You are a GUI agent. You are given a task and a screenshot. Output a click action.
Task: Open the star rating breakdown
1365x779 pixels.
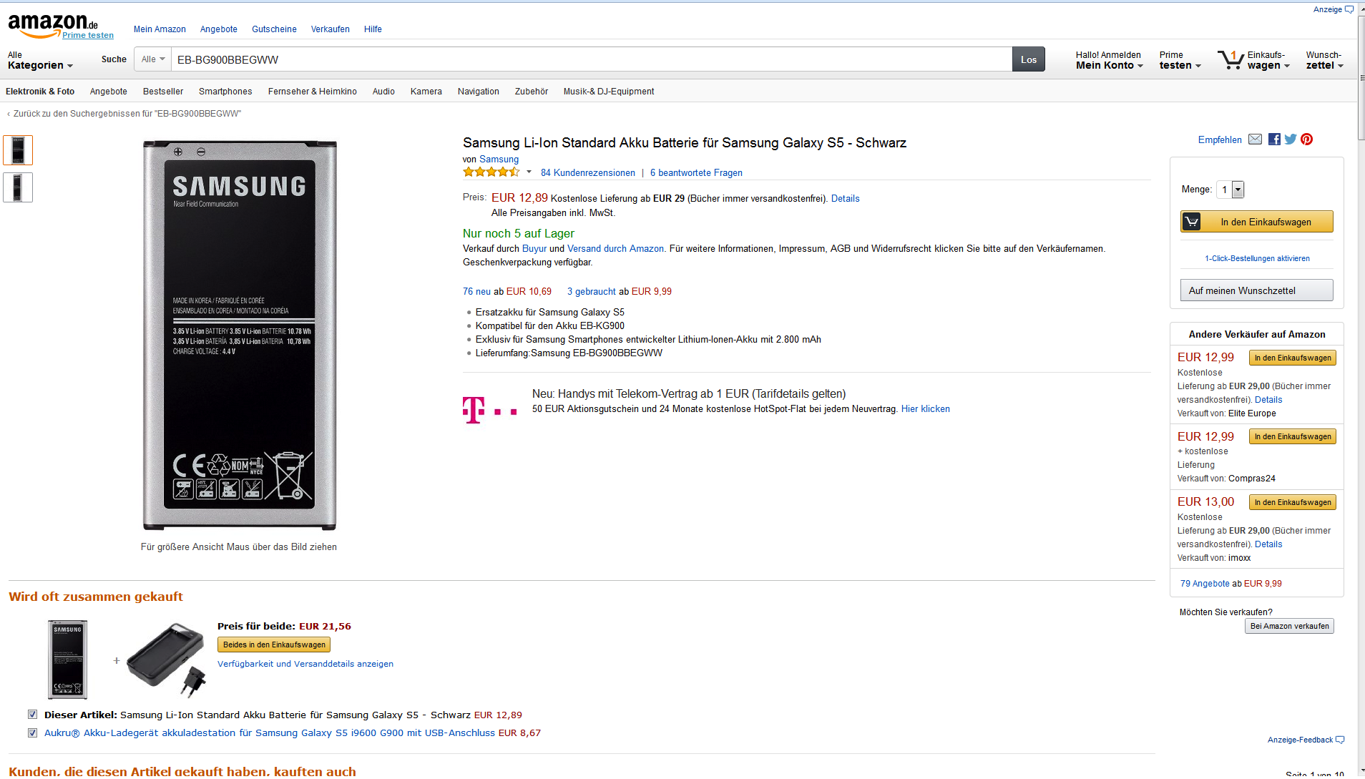tap(529, 172)
